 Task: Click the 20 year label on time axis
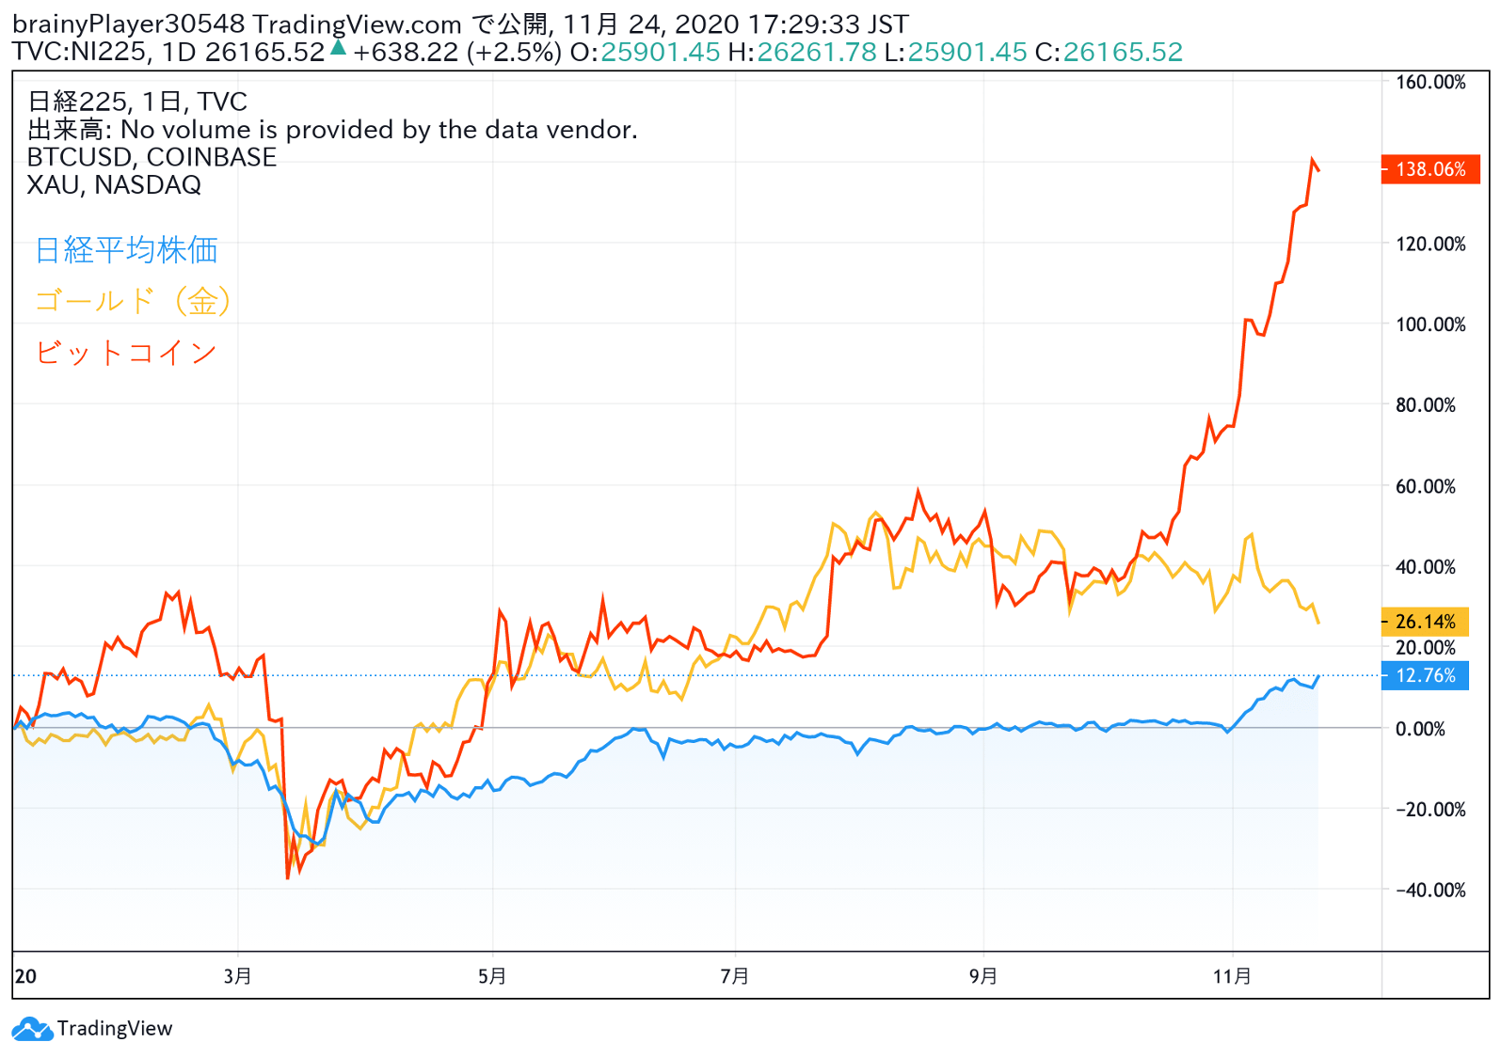coord(25,976)
